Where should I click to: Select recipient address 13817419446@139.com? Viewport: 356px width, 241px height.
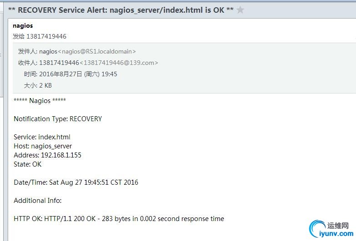point(119,63)
